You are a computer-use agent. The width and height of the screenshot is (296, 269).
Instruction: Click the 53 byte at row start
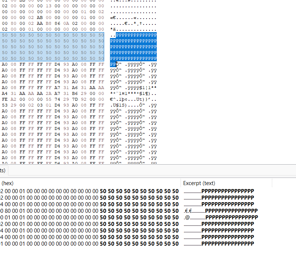(5, 105)
